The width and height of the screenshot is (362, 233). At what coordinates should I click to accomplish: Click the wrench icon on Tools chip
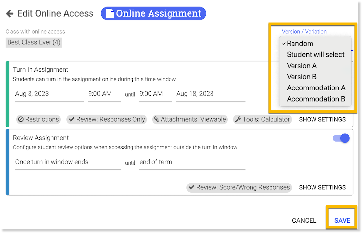pos(238,120)
